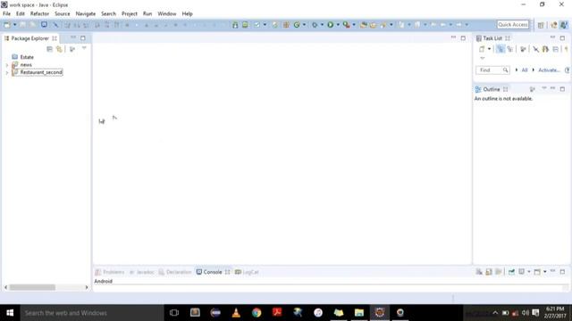Maximize the editor area

(x=463, y=37)
